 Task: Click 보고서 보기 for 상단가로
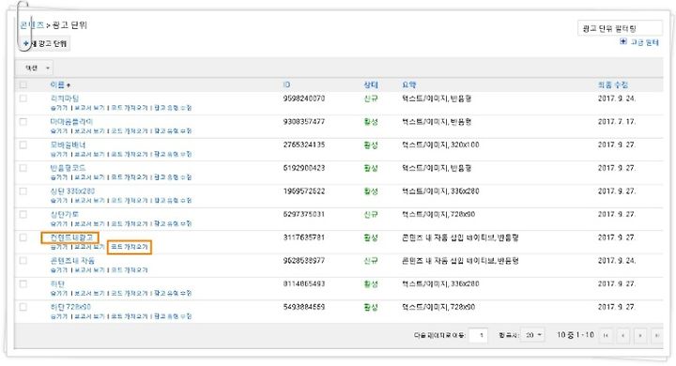tap(89, 223)
